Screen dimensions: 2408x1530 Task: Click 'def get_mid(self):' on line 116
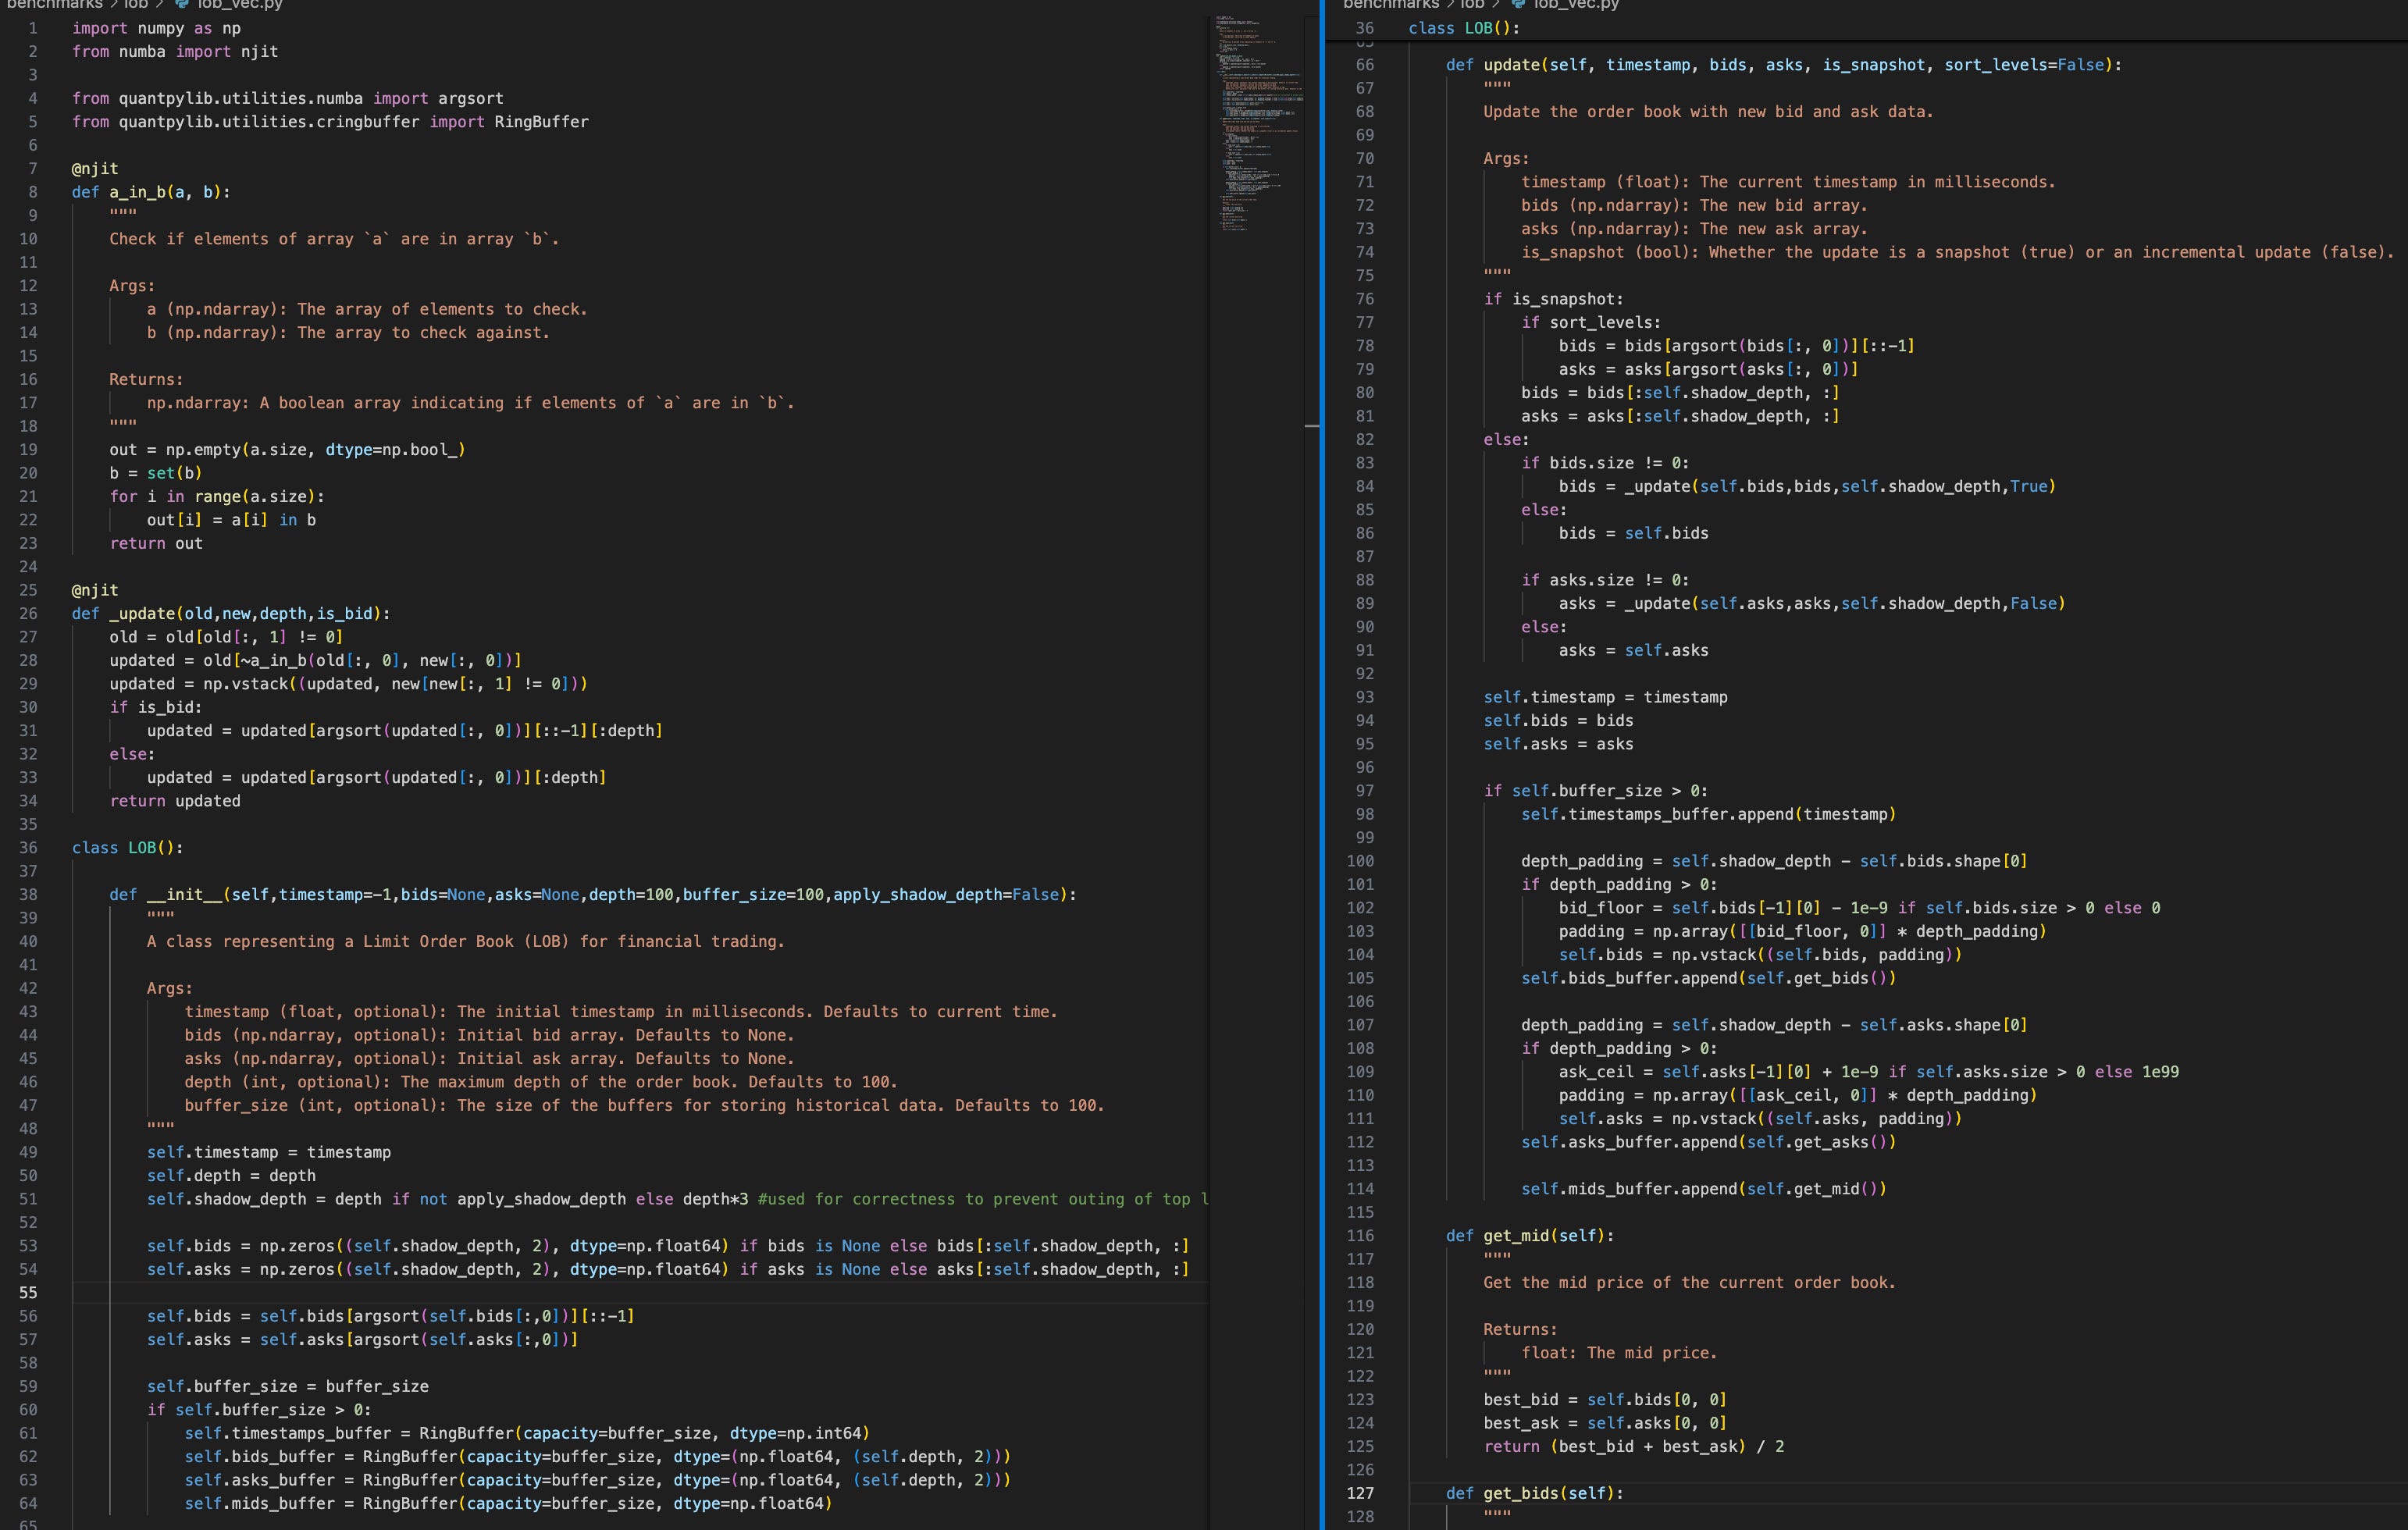1530,1236
